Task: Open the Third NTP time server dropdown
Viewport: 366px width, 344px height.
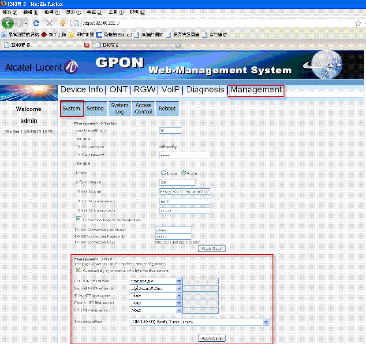Action: pos(156,296)
